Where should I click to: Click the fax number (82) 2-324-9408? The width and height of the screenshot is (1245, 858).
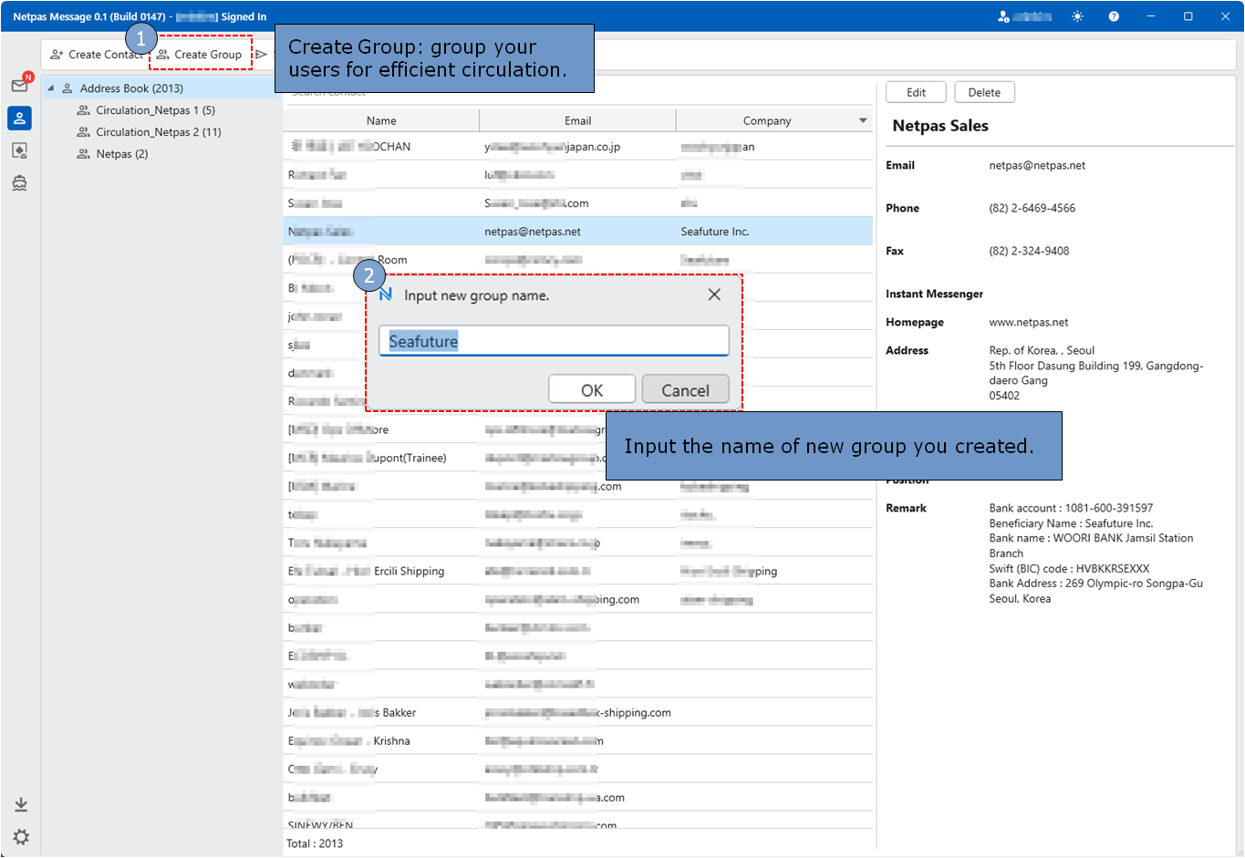pos(1029,251)
